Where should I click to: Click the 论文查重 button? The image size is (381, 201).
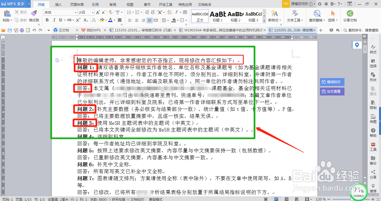click(332, 91)
